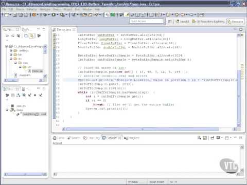Screen dimensions: 247x185
Task: Click the Smart Insert status bar entry
Action: (x=157, y=182)
